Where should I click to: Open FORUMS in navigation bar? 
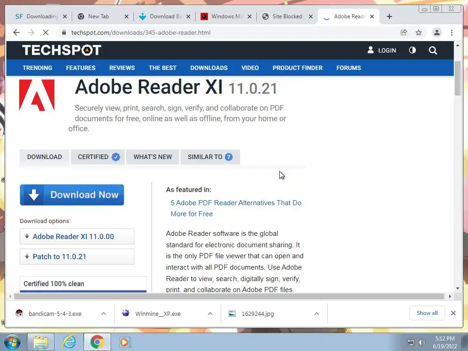[349, 68]
